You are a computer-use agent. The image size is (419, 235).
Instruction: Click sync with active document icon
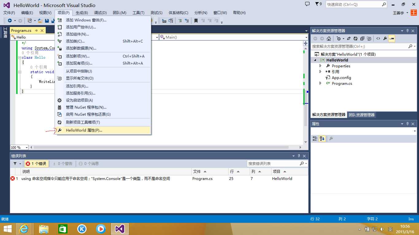pos(349,39)
